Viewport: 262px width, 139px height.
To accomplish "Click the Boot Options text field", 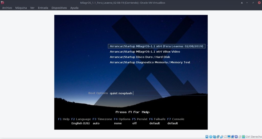I will (x=157, y=93).
